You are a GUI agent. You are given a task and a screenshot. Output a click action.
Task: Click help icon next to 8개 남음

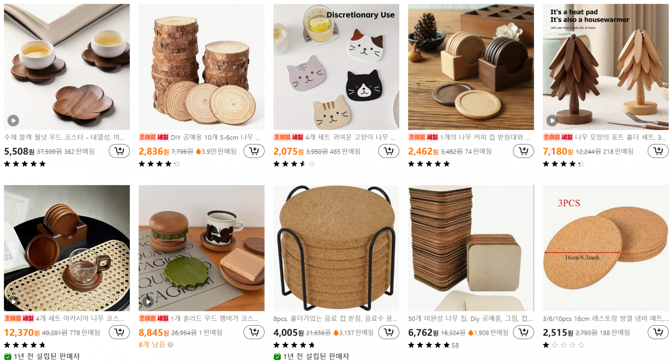click(170, 345)
